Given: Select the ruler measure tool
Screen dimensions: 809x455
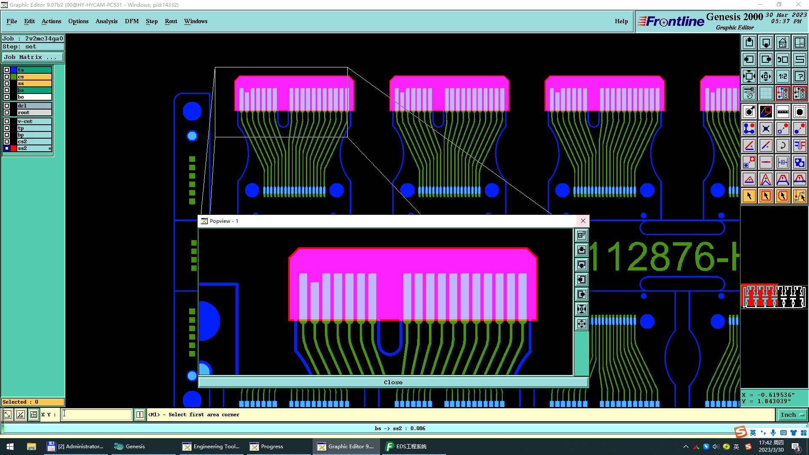Looking at the screenshot, I should pos(782,112).
